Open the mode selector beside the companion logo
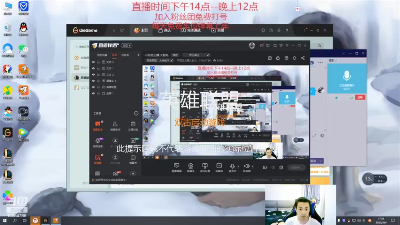400x225 pixels. [127, 46]
